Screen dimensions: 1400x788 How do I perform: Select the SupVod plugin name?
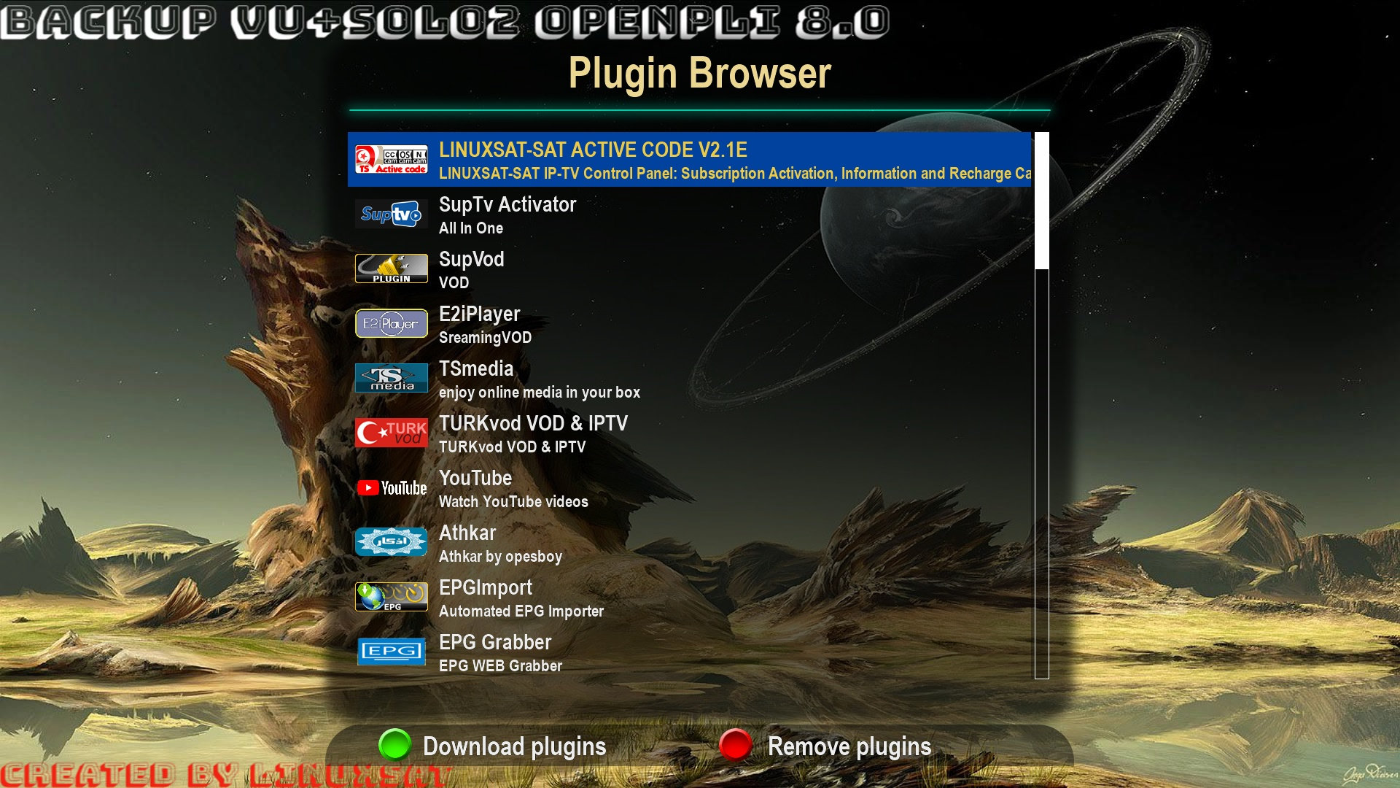click(x=472, y=259)
